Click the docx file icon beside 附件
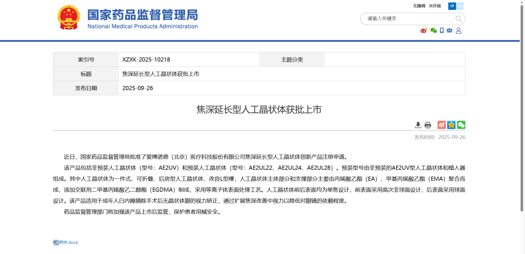Viewport: 525px width, 254px height. tap(56, 242)
